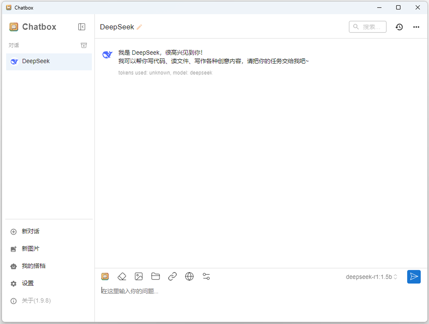Click the clear conversations archive icon

click(x=84, y=45)
